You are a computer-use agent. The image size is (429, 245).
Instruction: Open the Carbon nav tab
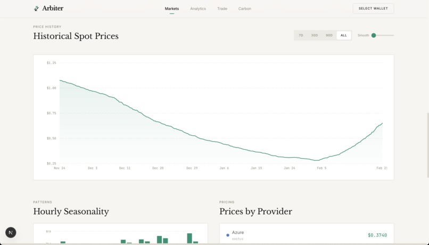pos(245,9)
